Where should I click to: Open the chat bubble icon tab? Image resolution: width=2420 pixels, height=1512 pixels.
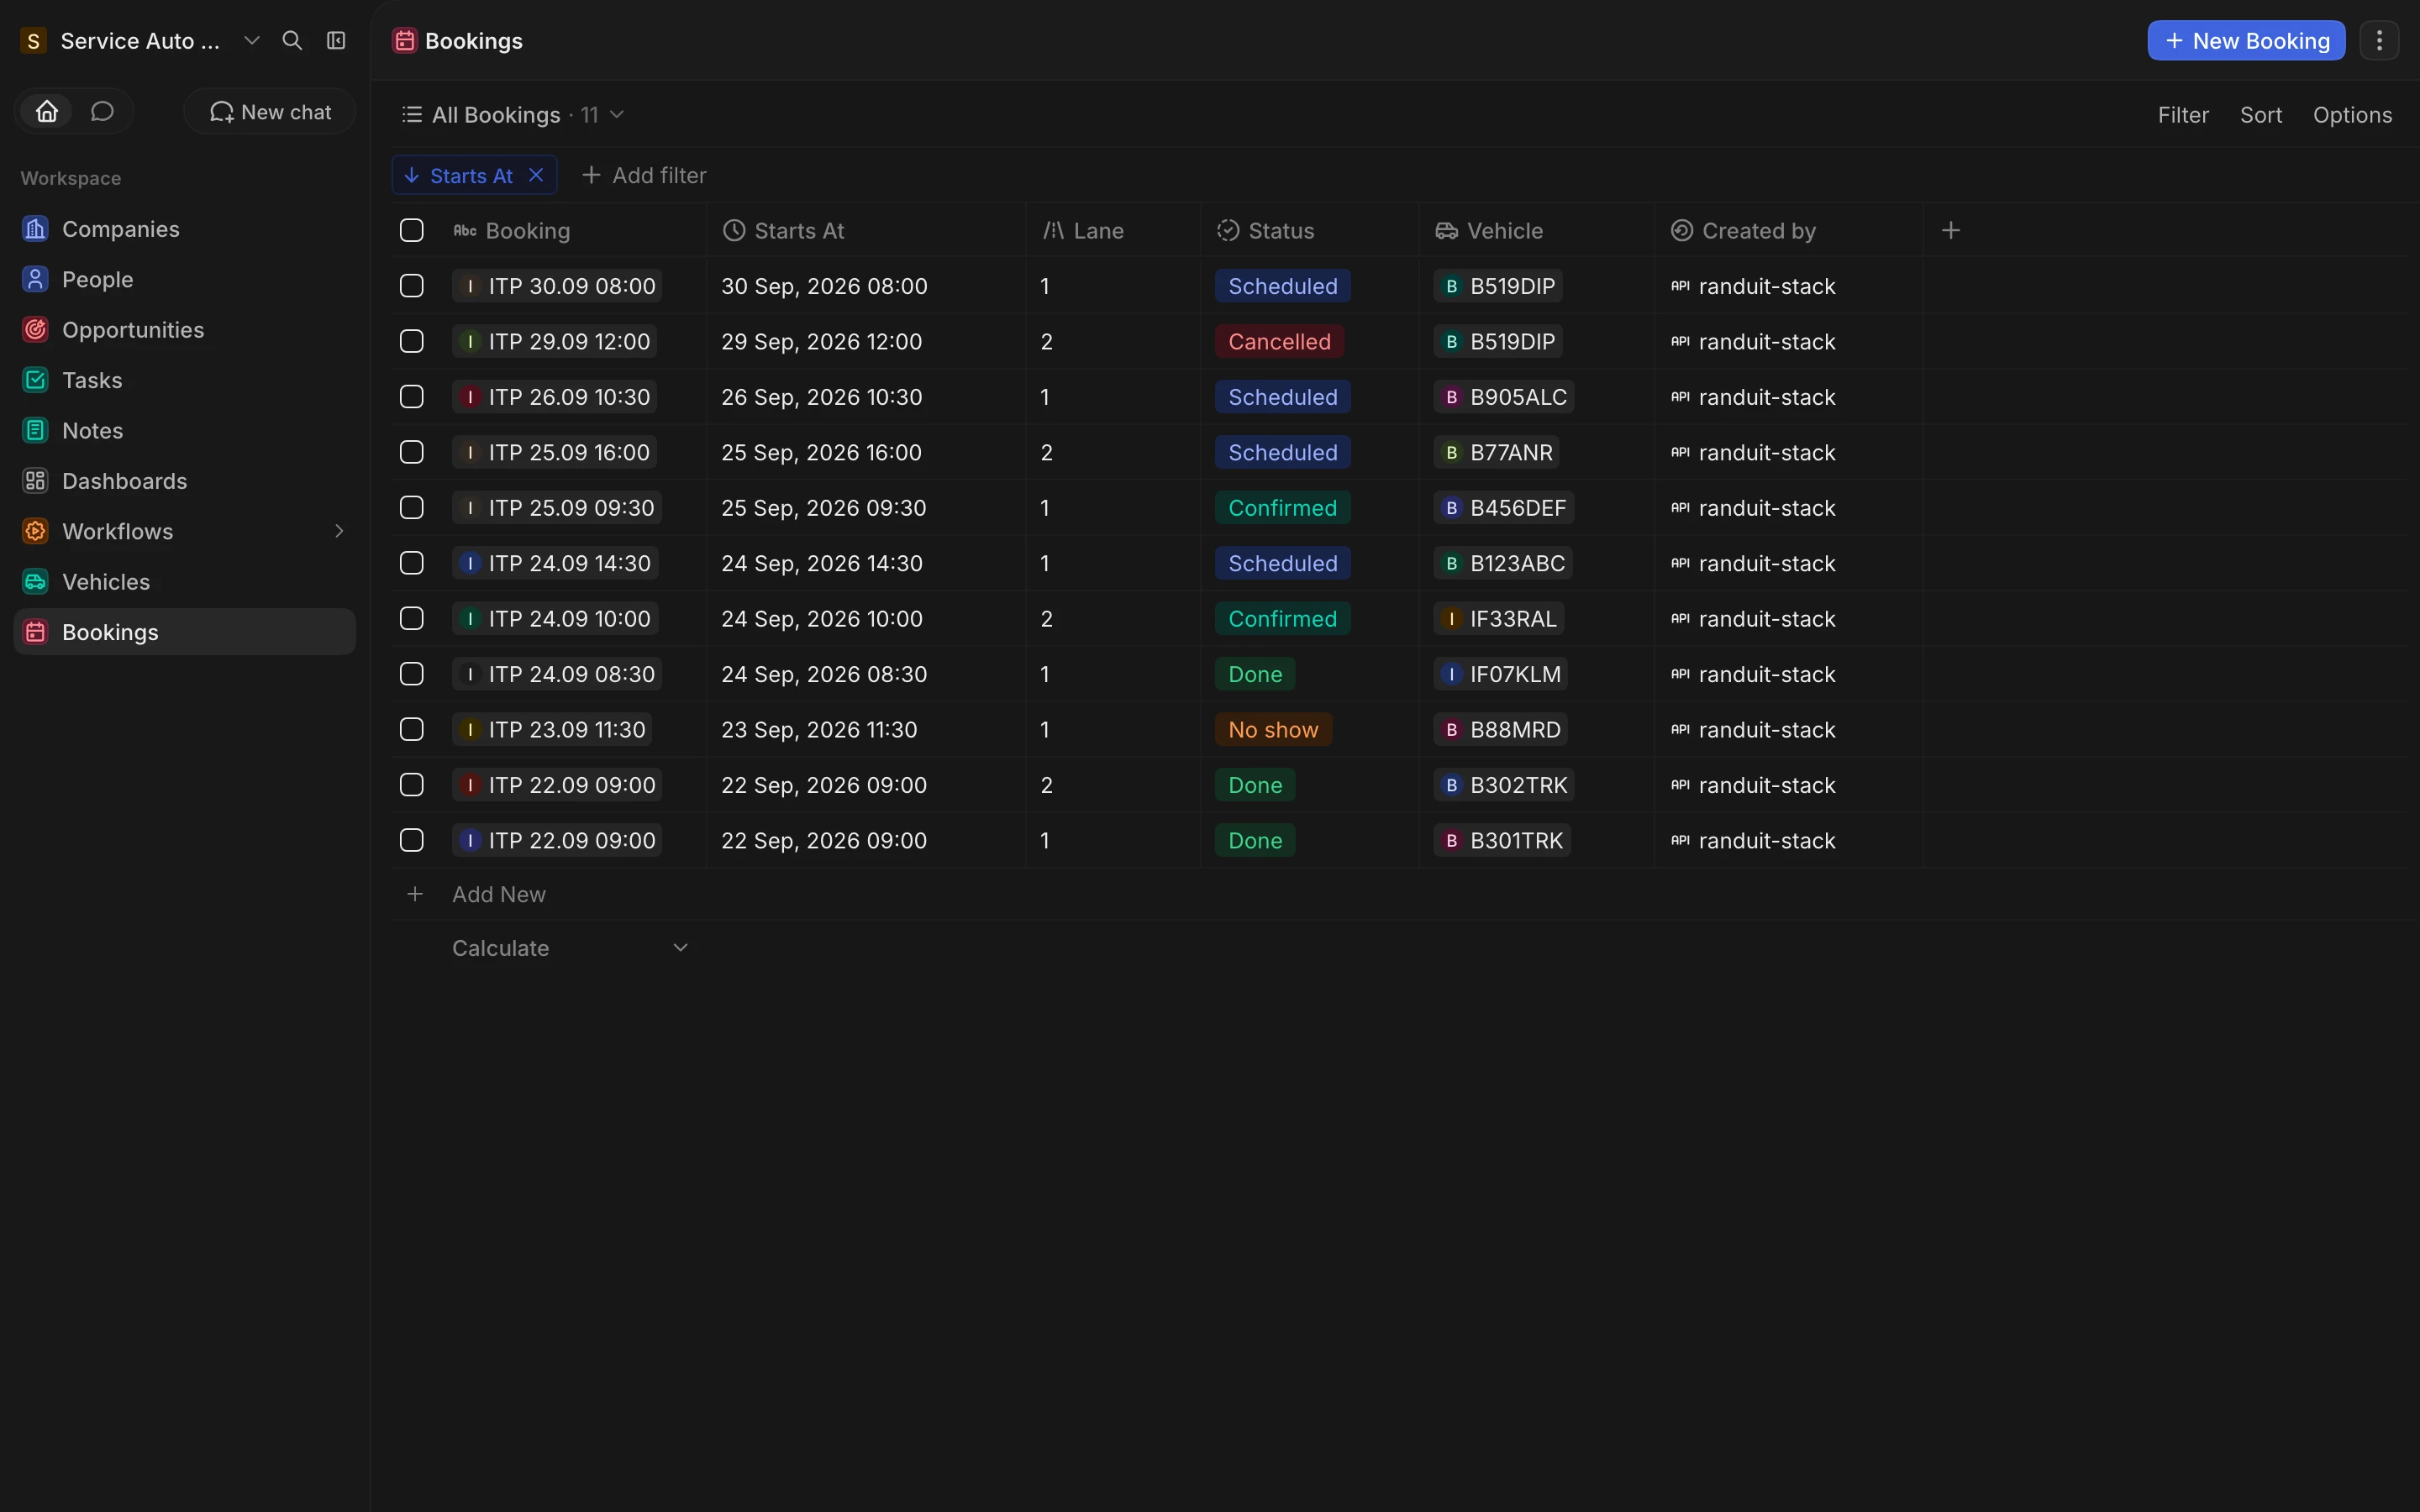102,111
